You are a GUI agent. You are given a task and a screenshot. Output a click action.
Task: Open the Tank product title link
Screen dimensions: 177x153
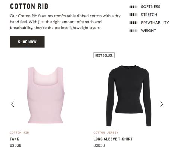click(x=15, y=139)
